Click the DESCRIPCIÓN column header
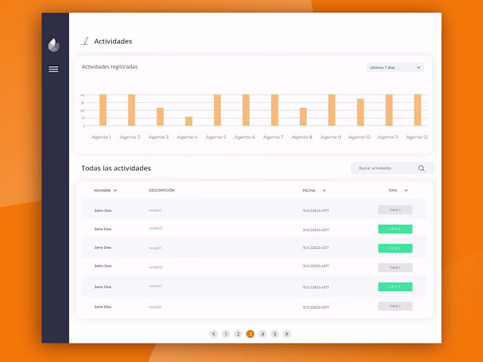This screenshot has width=483, height=362. pos(161,190)
